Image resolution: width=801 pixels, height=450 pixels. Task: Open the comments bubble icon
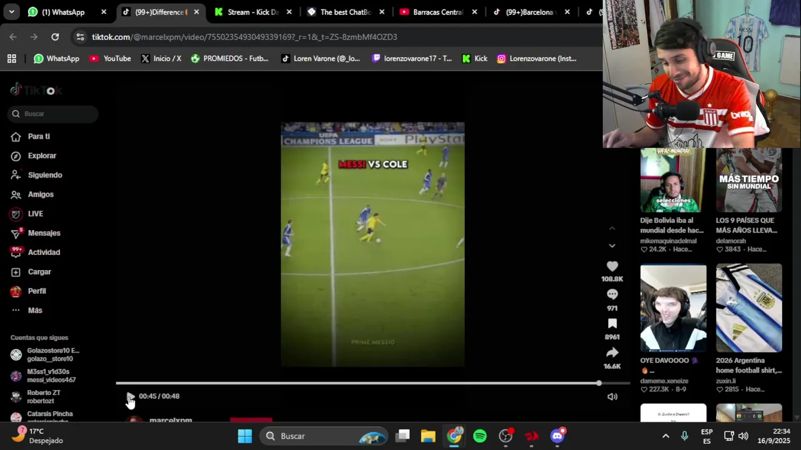coord(612,294)
